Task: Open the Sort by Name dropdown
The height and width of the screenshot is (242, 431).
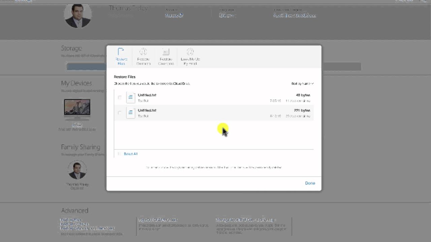Action: pos(302,83)
